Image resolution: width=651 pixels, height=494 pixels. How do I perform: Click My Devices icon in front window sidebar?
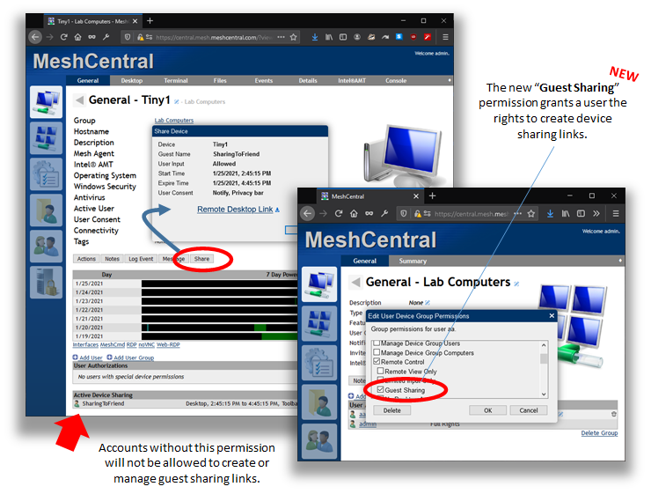click(318, 284)
